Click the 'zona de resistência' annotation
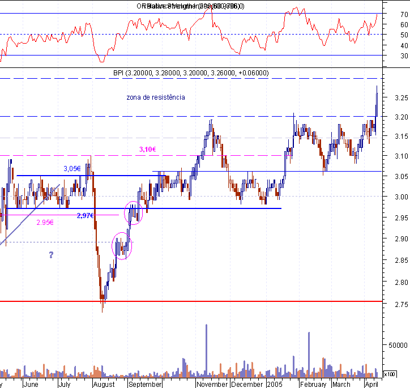This screenshot has height=388, width=410. tap(156, 97)
